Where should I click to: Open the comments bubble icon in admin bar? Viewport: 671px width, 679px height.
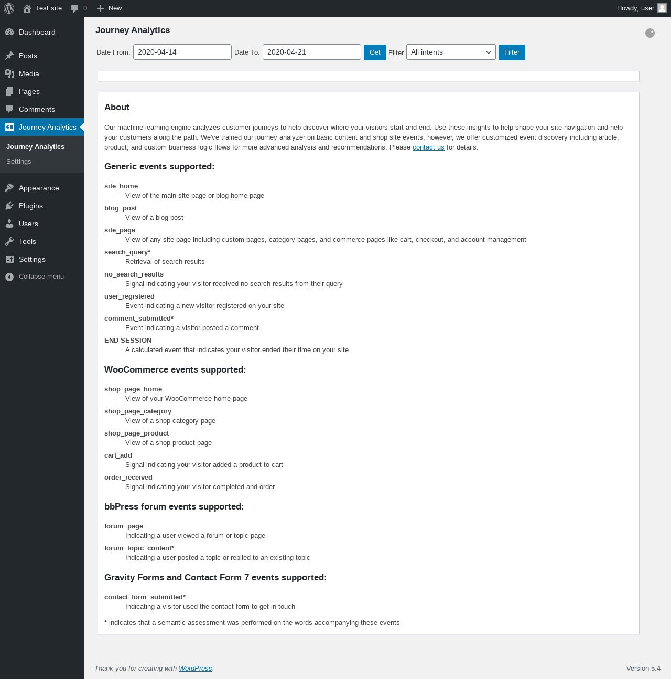pos(75,8)
